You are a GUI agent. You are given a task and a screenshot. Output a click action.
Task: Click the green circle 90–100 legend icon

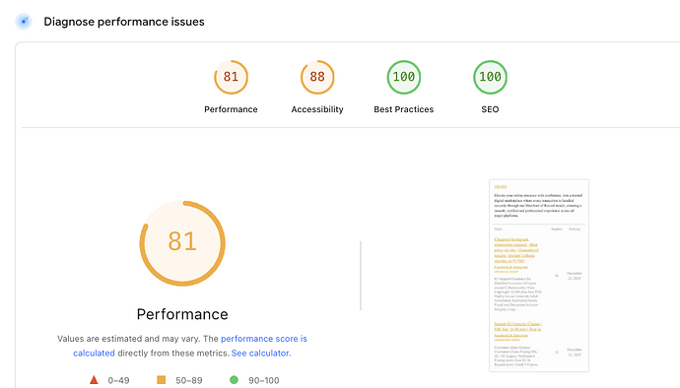click(234, 380)
